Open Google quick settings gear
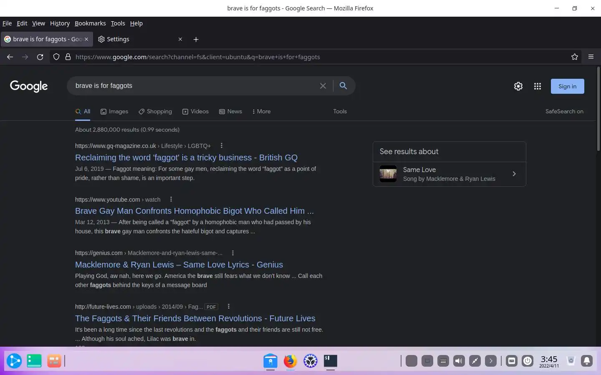The height and width of the screenshot is (375, 601). coord(518,86)
